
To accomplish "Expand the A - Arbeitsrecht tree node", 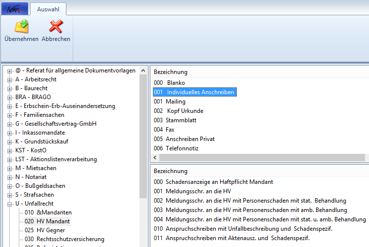I will pos(9,79).
